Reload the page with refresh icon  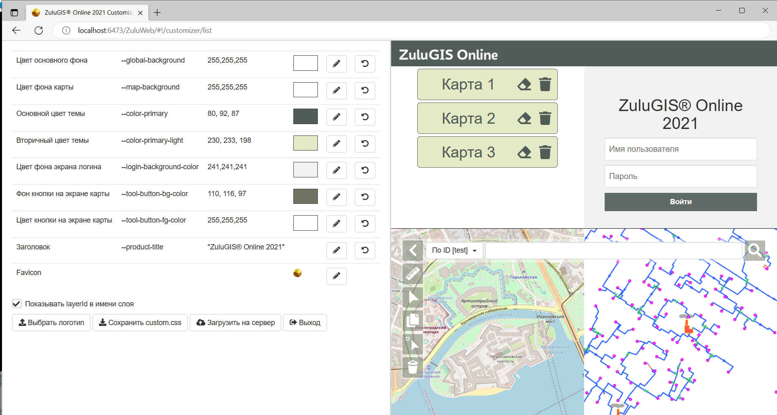point(39,31)
